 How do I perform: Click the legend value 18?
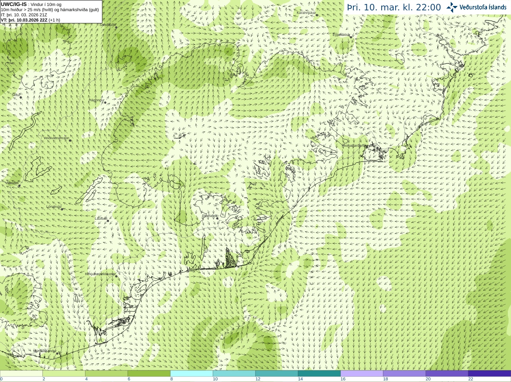tap(386, 379)
